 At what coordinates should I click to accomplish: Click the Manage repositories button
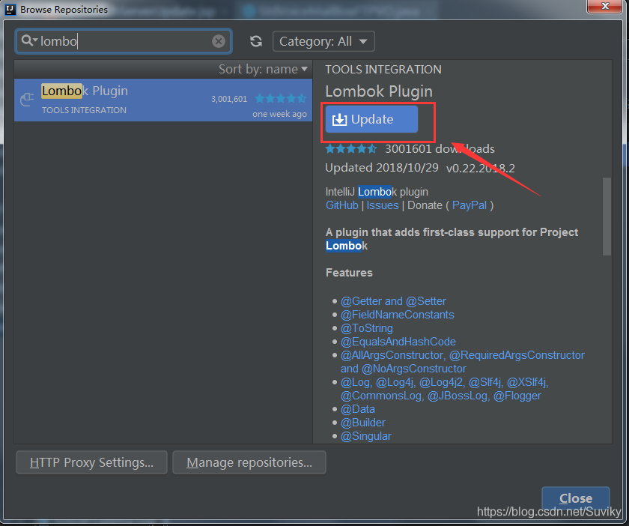click(249, 462)
